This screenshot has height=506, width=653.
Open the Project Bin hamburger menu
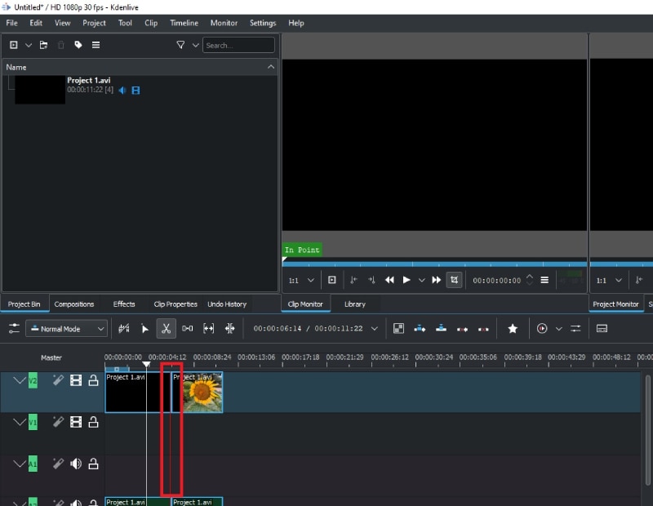(x=96, y=45)
